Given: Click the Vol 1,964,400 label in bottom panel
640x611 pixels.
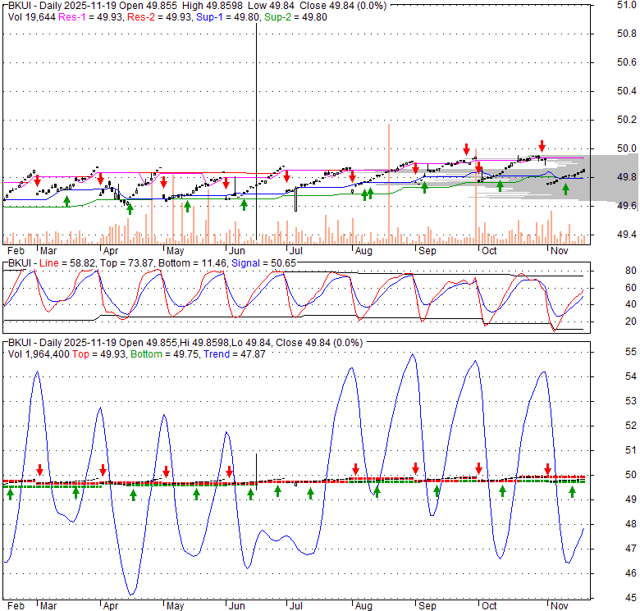Looking at the screenshot, I should (x=38, y=353).
